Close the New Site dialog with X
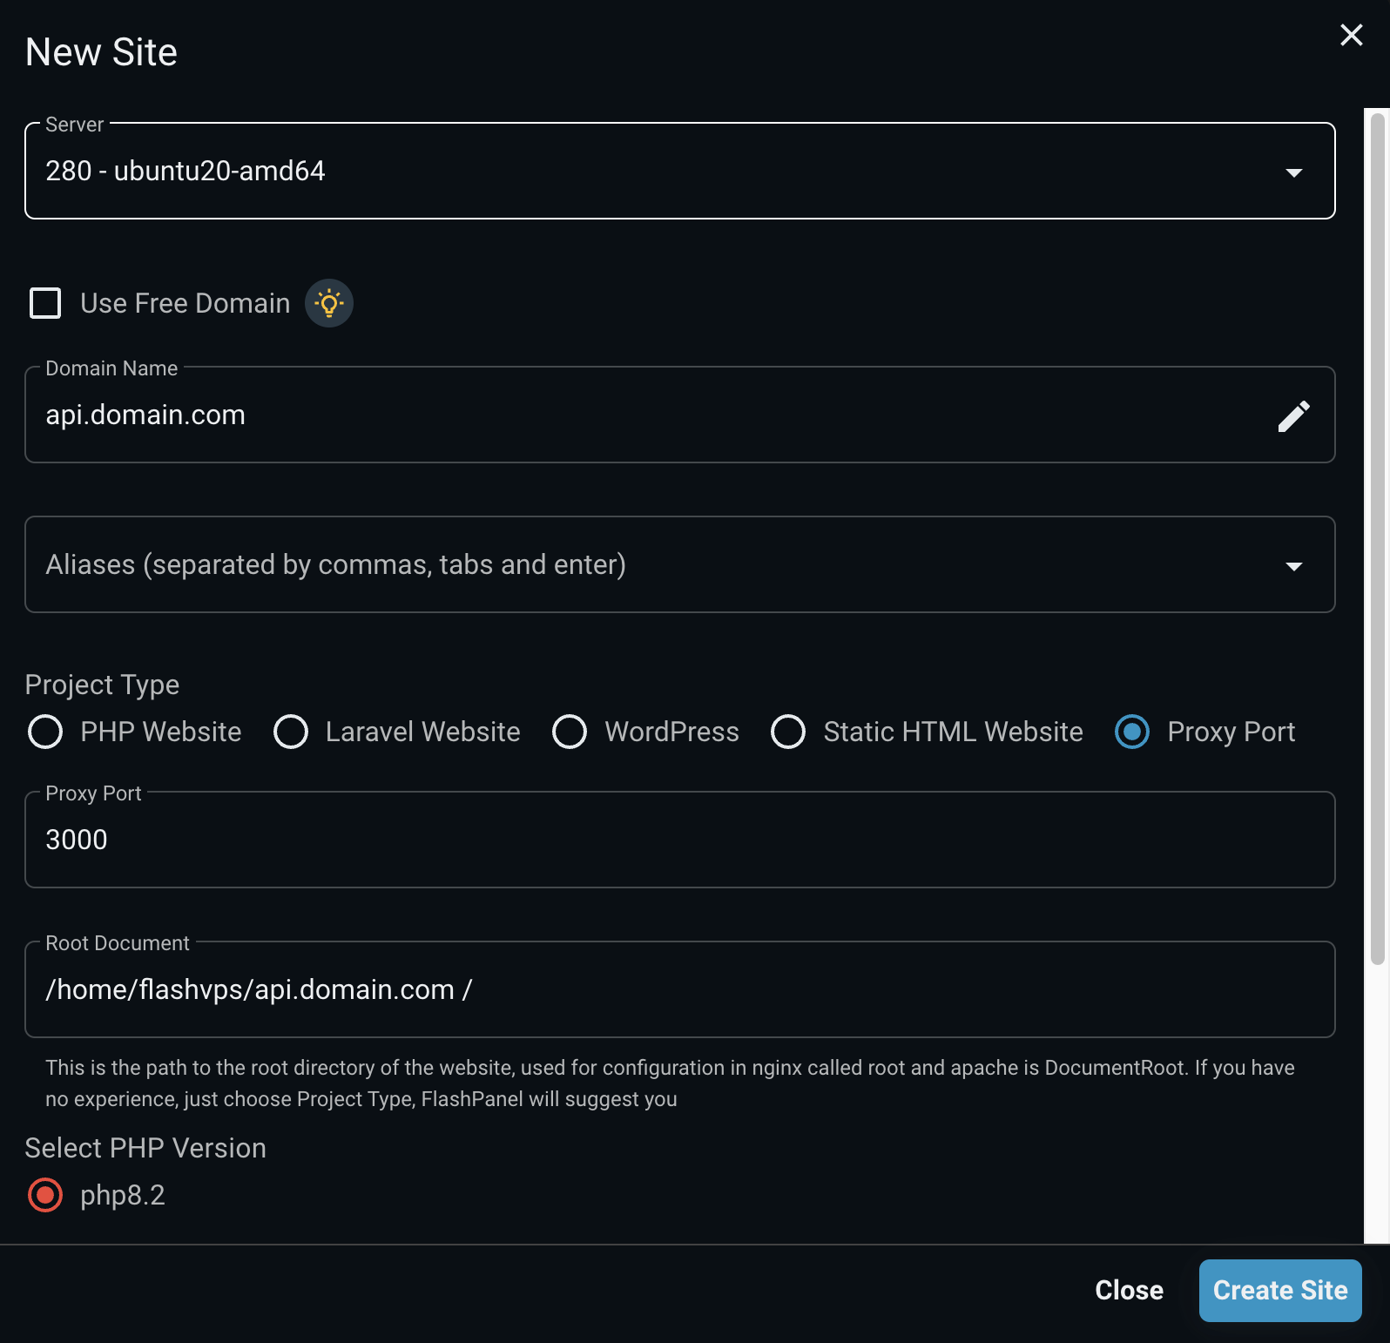The image size is (1390, 1343). click(x=1351, y=35)
